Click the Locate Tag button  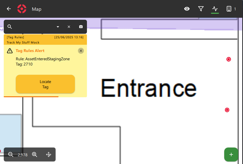[45, 84]
